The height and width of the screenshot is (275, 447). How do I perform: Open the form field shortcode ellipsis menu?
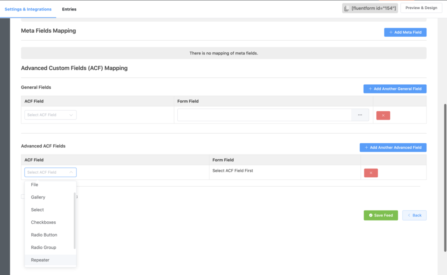pyautogui.click(x=360, y=115)
